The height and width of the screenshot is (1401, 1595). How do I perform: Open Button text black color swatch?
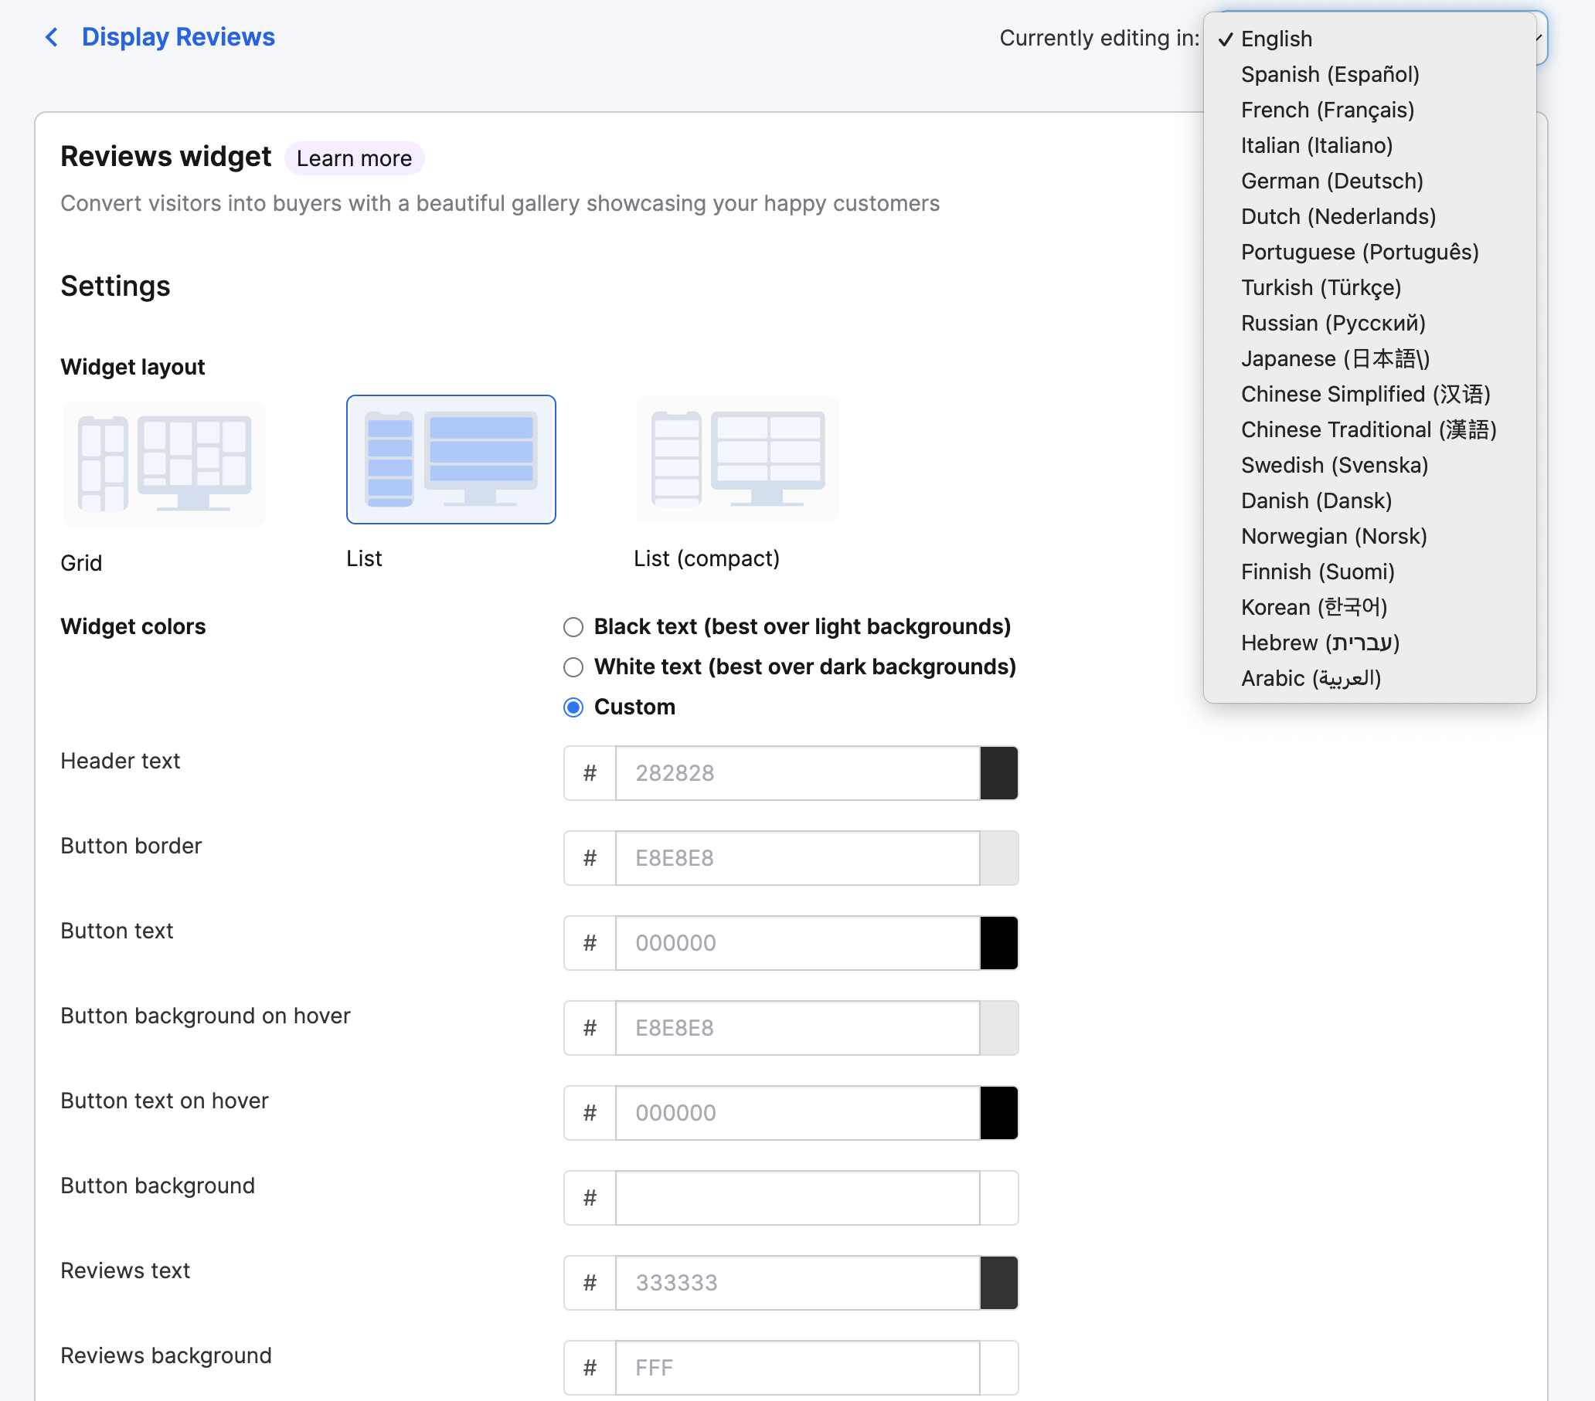pyautogui.click(x=998, y=943)
